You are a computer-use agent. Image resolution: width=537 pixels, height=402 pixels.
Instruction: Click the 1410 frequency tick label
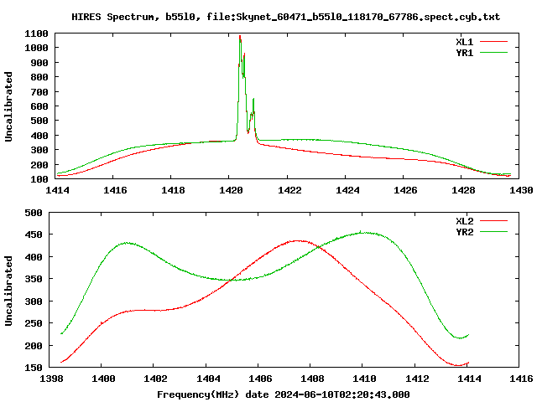364,379
